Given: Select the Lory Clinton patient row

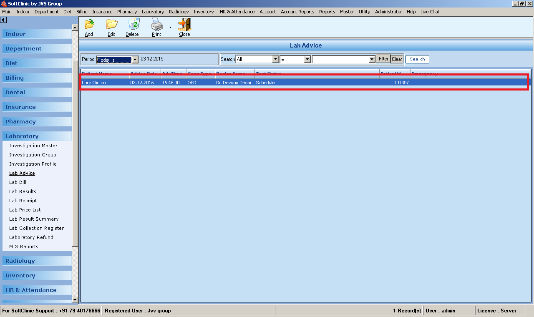Looking at the screenshot, I should [x=250, y=83].
